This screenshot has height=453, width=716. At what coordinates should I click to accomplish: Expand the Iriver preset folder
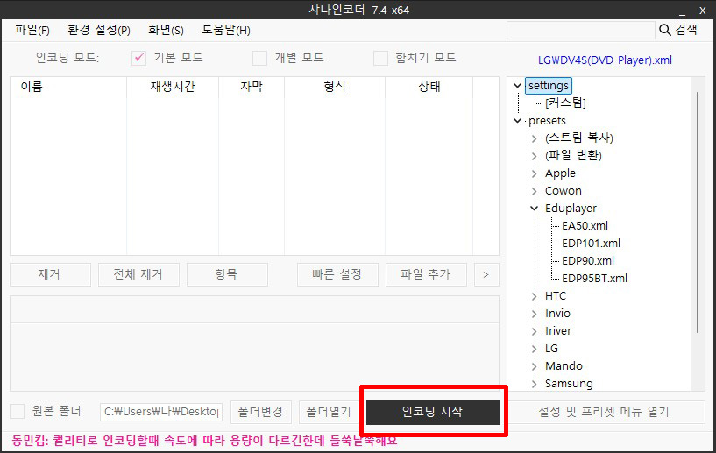(535, 331)
